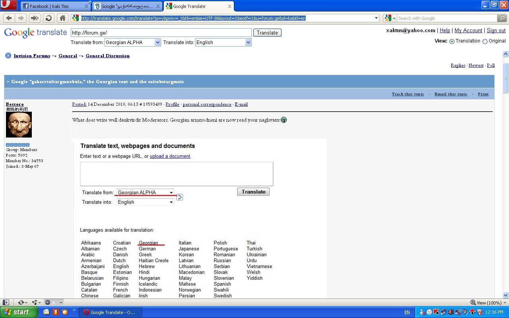Click the Invision Forums breadcrumb arrow icon
The height and width of the screenshot is (318, 509).
8,56
